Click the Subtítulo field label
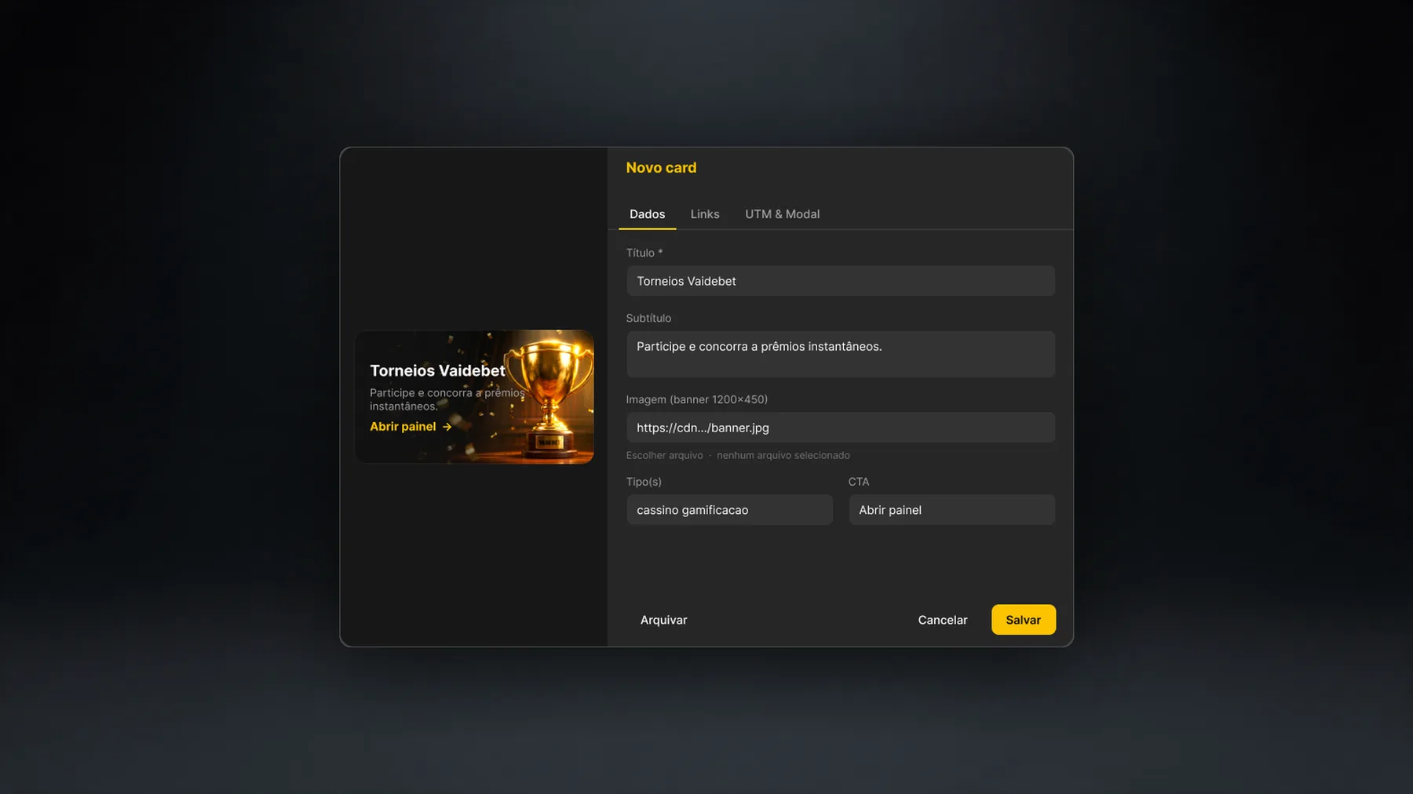 tap(648, 318)
